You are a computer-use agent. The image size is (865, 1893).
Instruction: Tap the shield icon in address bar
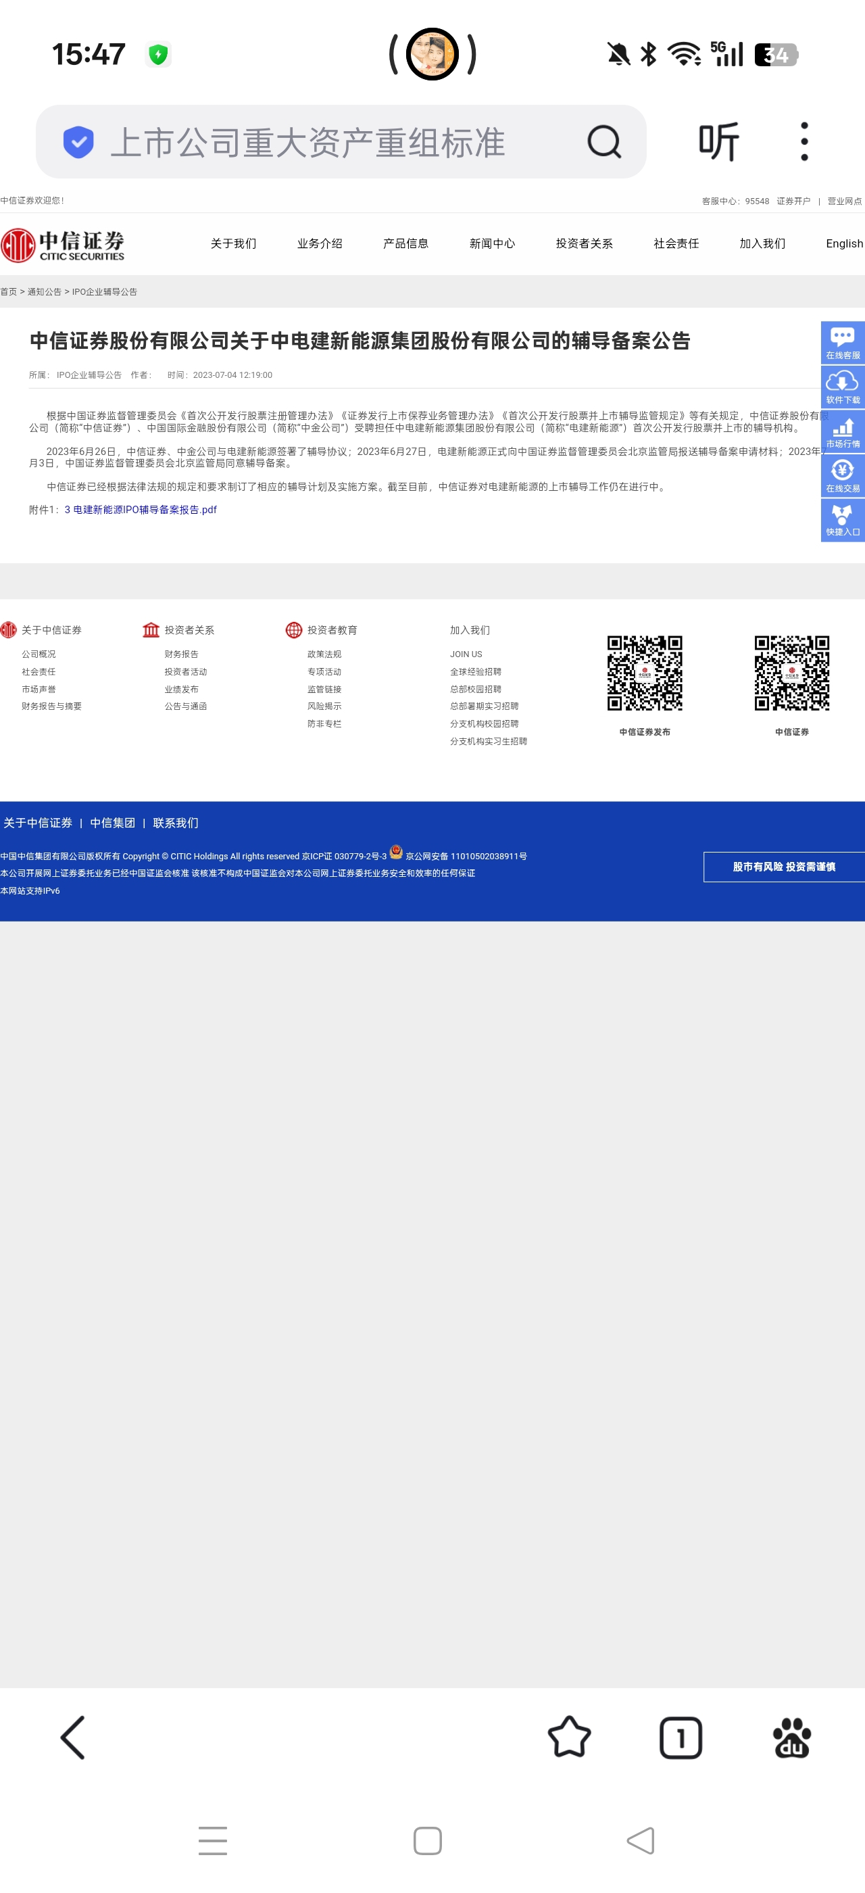click(78, 142)
